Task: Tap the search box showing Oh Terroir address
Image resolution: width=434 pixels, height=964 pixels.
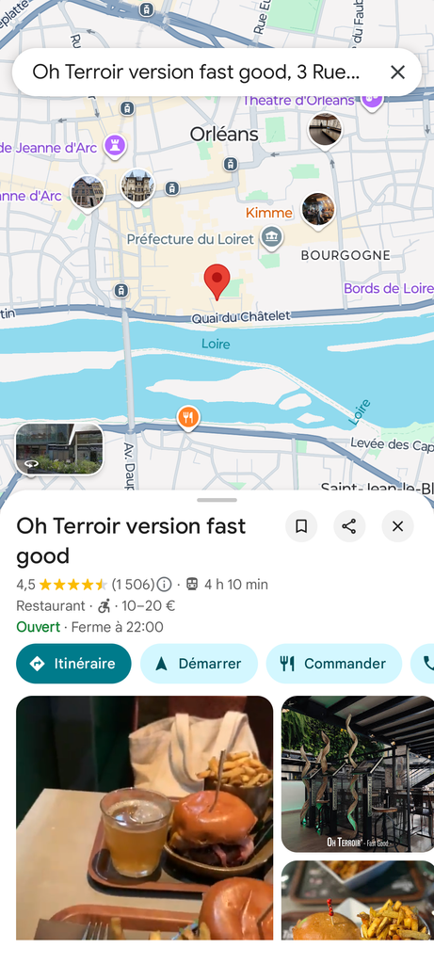Action: coord(197,72)
